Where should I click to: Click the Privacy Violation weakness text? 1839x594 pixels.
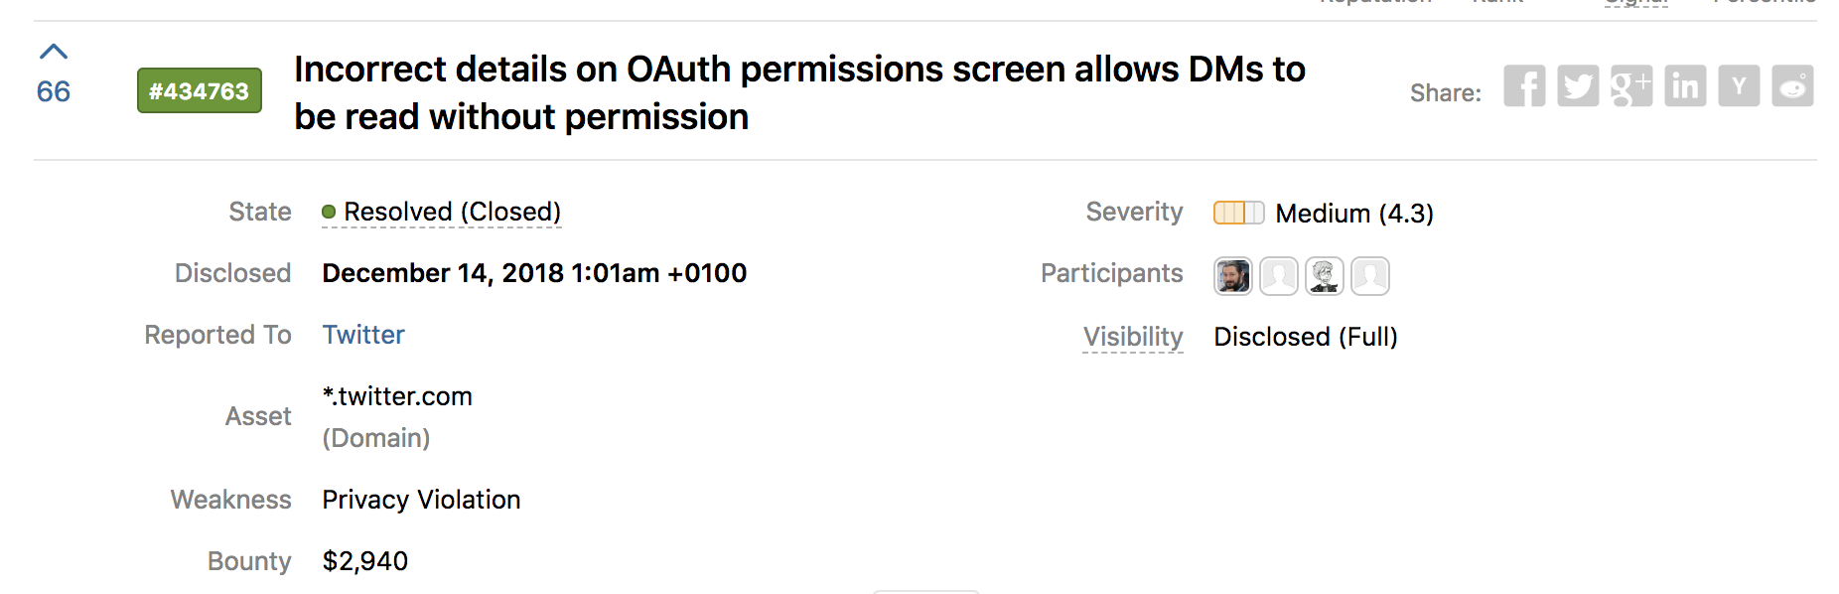point(421,500)
